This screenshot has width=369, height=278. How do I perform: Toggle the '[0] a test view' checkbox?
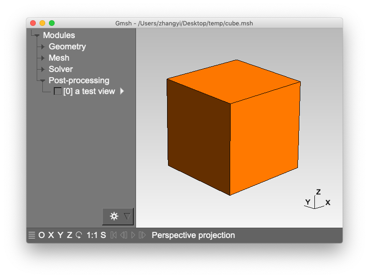(57, 91)
